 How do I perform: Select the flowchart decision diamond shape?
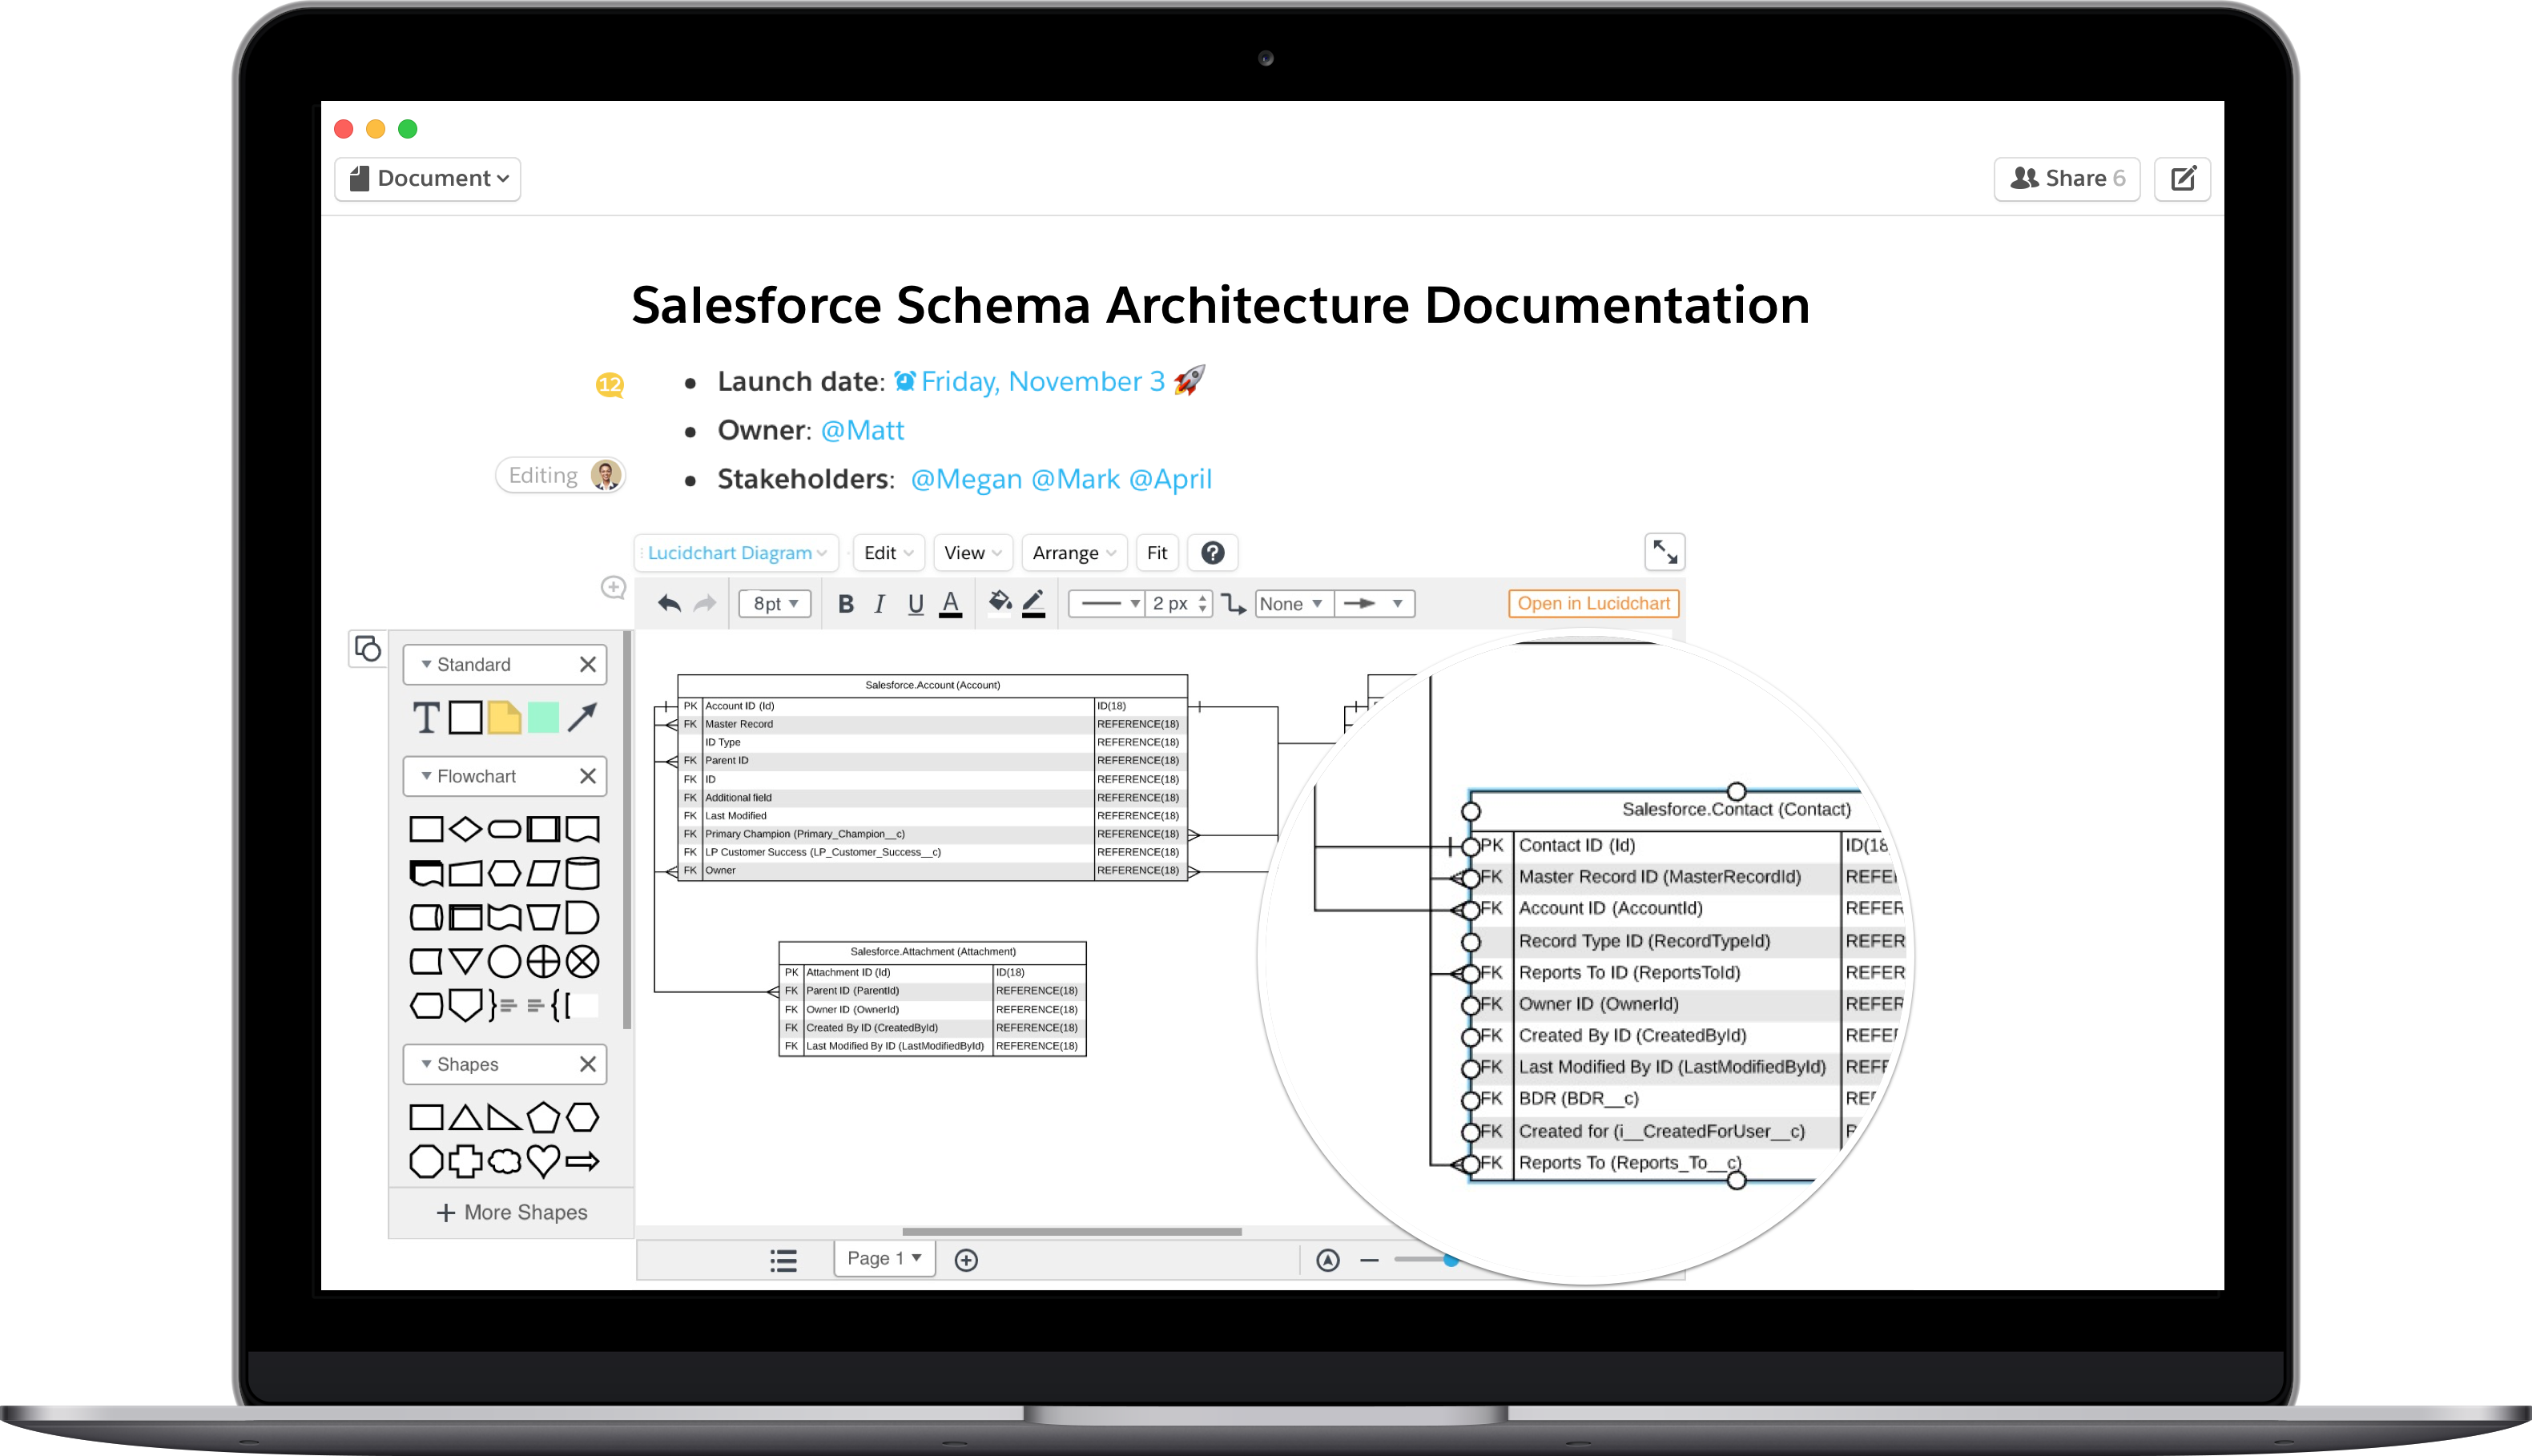coord(465,830)
